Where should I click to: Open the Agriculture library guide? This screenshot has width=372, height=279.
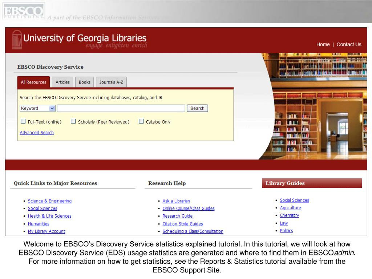coord(290,207)
